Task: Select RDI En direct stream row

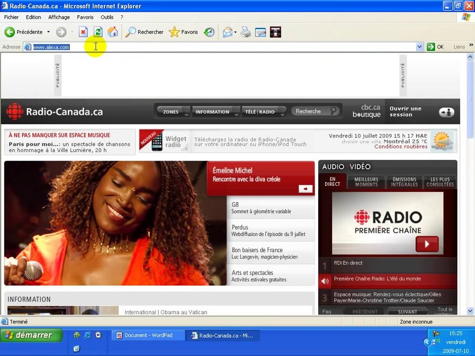Action: pyautogui.click(x=387, y=266)
